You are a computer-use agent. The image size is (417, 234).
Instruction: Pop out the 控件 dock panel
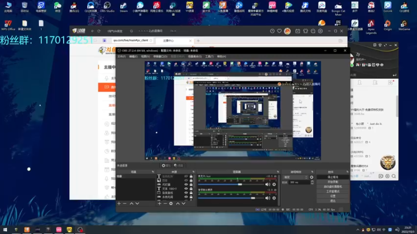tap(347, 172)
